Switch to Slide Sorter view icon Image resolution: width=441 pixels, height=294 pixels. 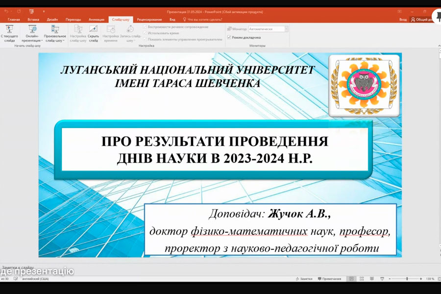[362, 279]
